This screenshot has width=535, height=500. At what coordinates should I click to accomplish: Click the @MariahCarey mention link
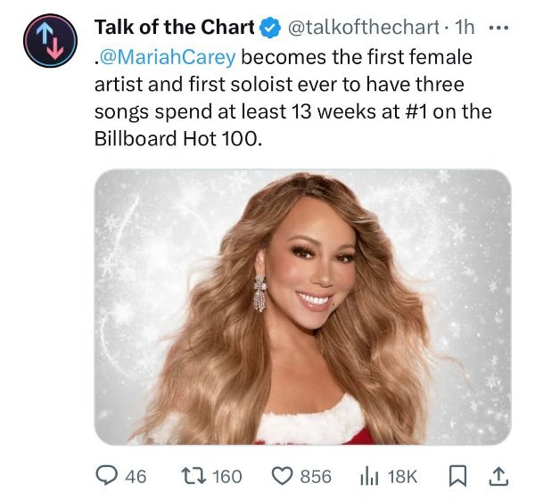click(x=166, y=58)
